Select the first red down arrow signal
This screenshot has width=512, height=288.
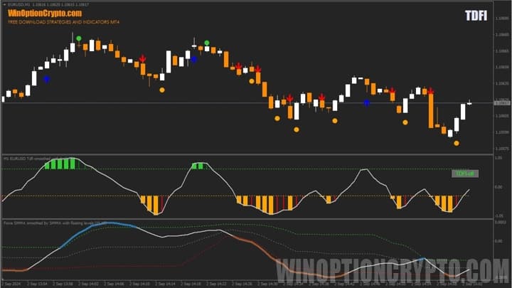pyautogui.click(x=143, y=58)
